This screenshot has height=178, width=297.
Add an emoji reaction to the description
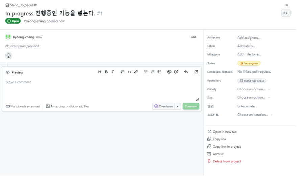coord(9,56)
